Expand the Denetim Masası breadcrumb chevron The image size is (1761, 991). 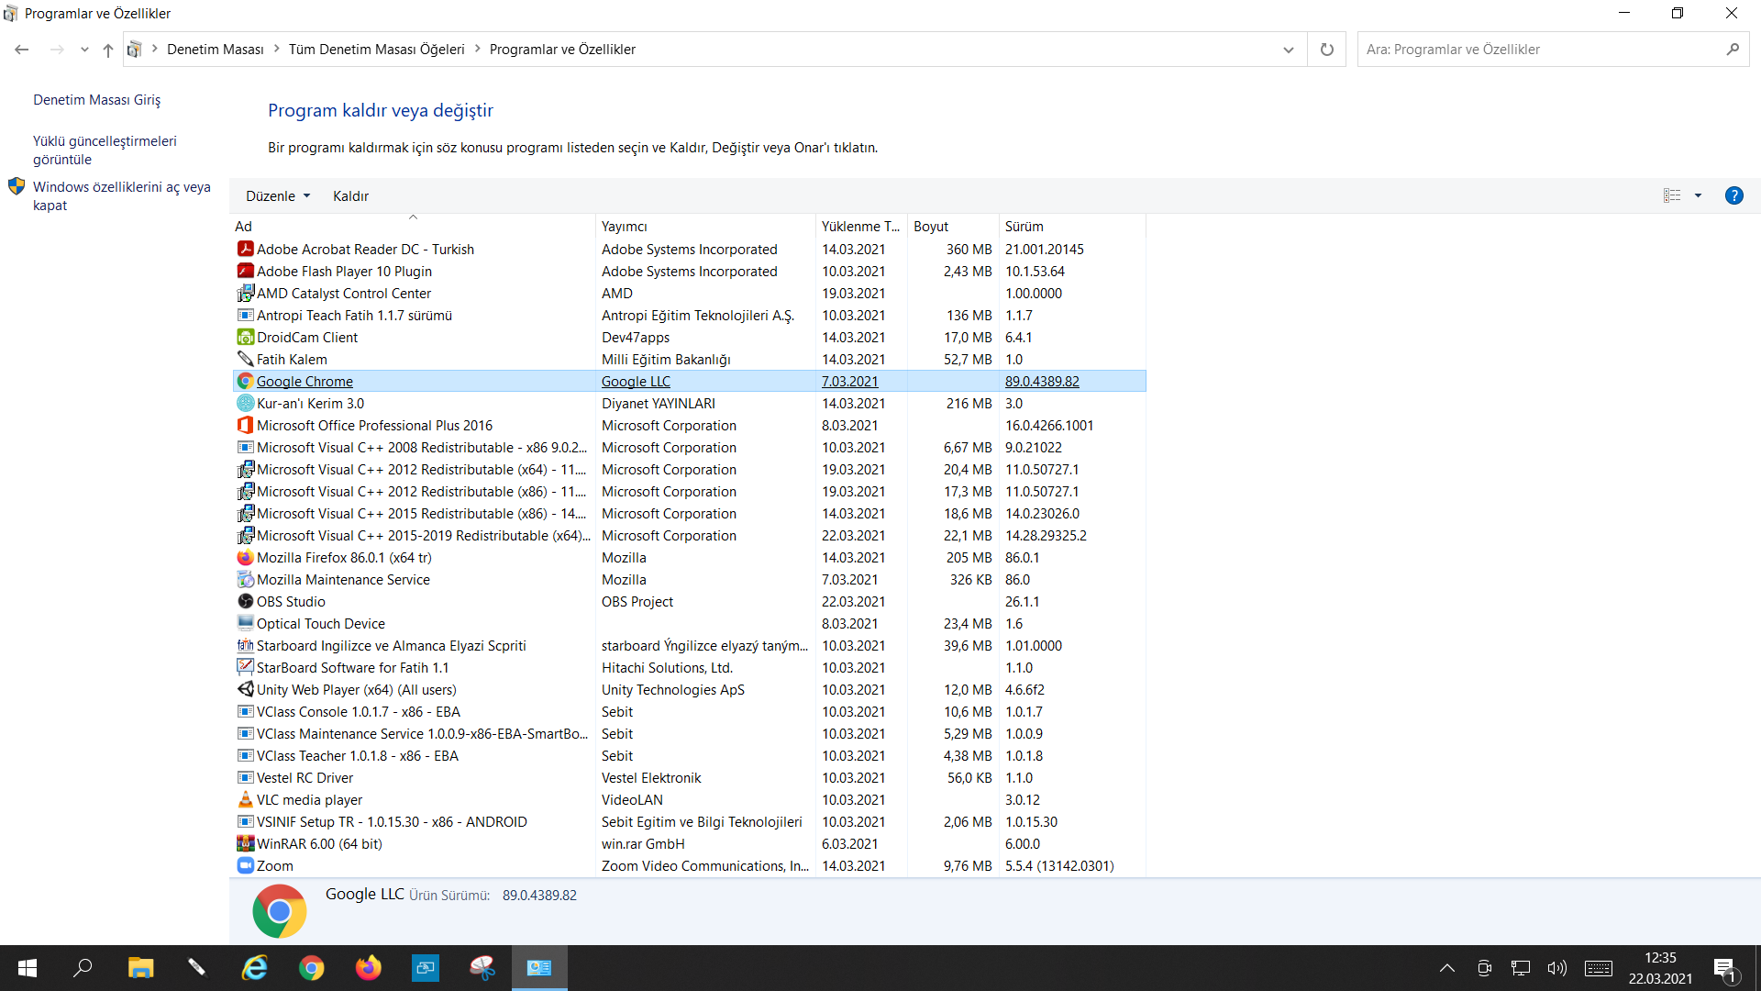point(276,50)
